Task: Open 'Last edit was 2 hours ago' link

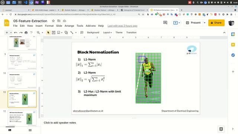Action: click(x=122, y=26)
